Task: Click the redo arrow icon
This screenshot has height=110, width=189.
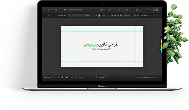Action: (138, 16)
